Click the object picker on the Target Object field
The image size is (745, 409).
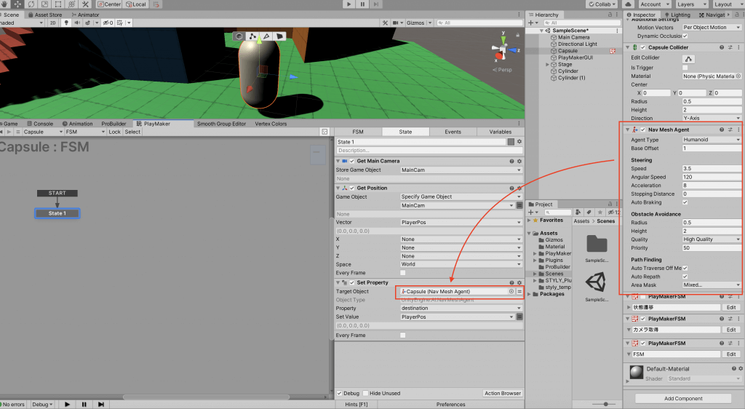pyautogui.click(x=511, y=291)
